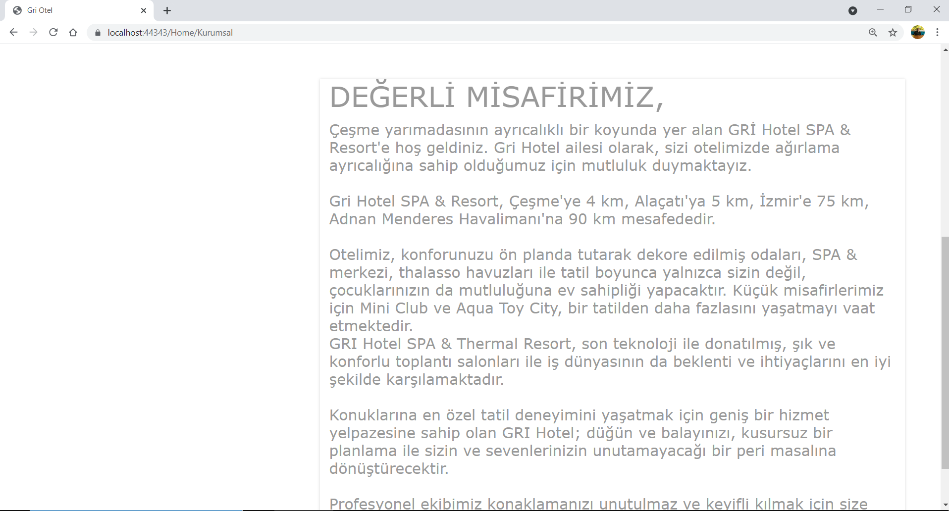This screenshot has height=511, width=949.
Task: Open the browser home page
Action: pos(73,32)
